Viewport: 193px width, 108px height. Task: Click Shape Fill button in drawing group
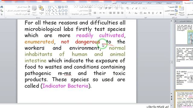click(x=23, y=7)
